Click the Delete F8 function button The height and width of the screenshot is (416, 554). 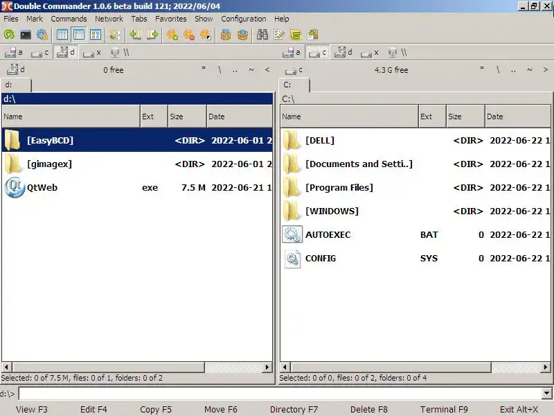(369, 409)
